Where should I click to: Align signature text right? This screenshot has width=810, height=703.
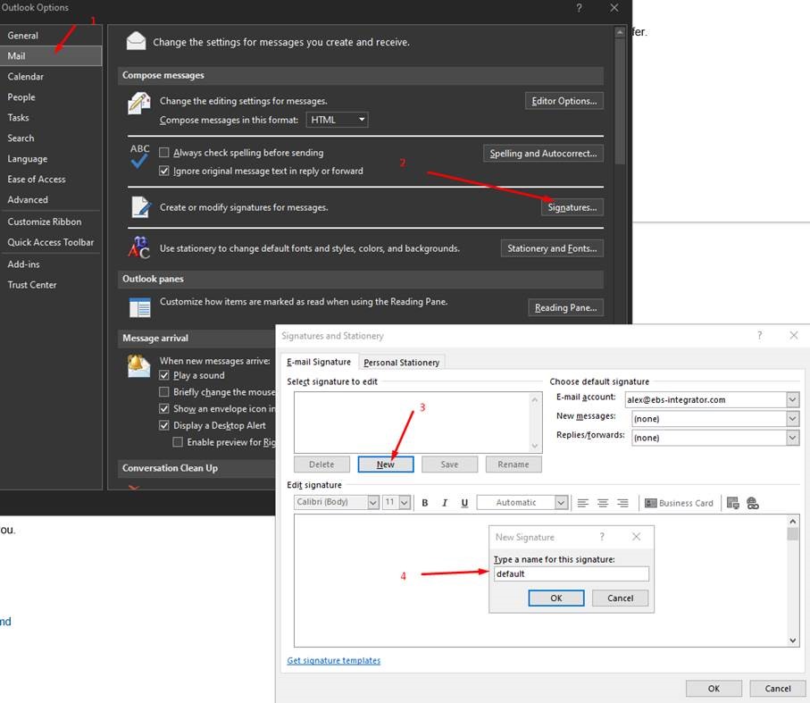tap(622, 503)
